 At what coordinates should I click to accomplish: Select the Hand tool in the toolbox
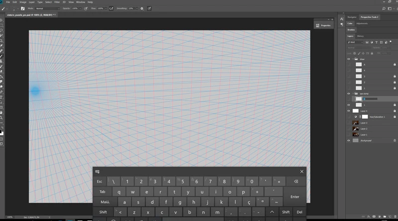pyautogui.click(x=1, y=113)
